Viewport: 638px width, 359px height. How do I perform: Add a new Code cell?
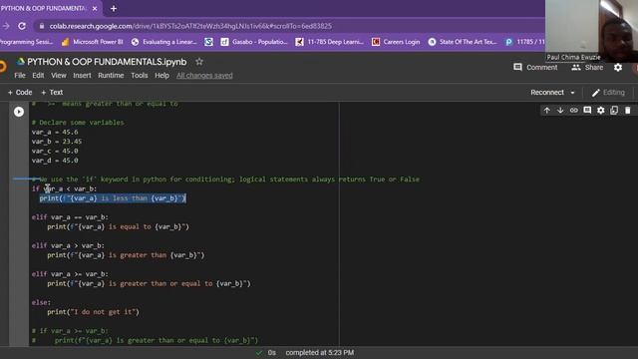click(x=20, y=93)
